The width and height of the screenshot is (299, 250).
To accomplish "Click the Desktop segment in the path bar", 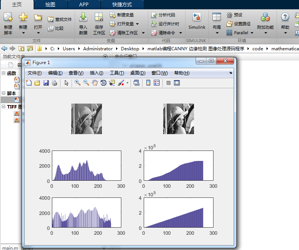I will coord(130,49).
